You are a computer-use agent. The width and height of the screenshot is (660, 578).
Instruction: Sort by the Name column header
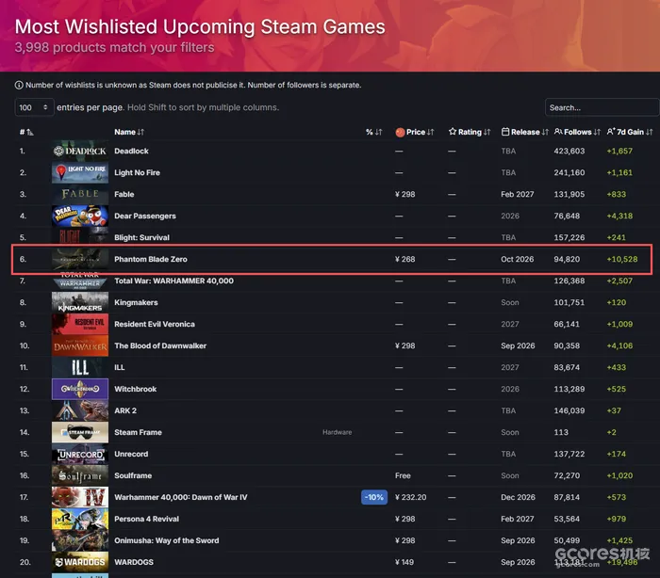pos(129,132)
